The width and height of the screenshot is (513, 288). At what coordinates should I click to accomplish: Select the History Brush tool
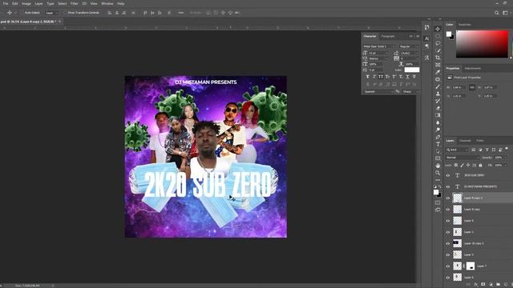[x=438, y=101]
